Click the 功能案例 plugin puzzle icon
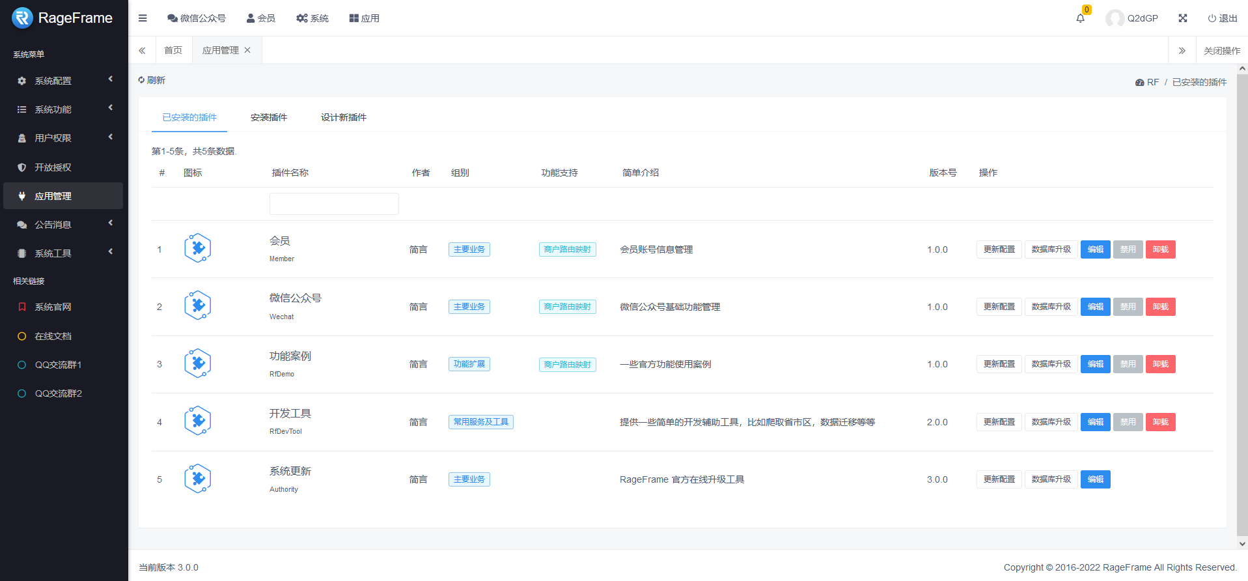The height and width of the screenshot is (581, 1248). point(197,363)
